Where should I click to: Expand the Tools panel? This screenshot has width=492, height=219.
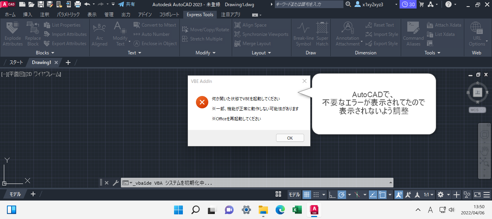tap(432, 53)
